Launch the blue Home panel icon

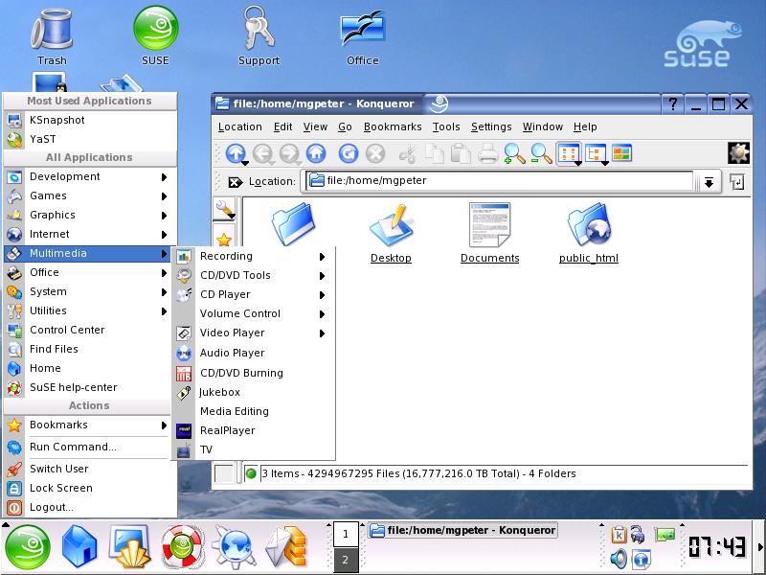pos(79,546)
